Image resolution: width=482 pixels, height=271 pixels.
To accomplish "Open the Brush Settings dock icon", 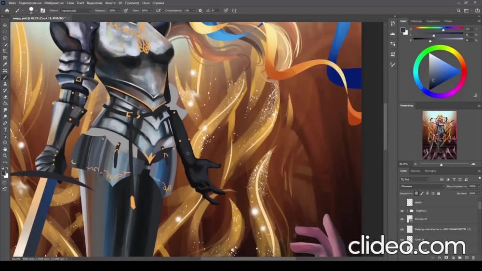I will pyautogui.click(x=392, y=65).
